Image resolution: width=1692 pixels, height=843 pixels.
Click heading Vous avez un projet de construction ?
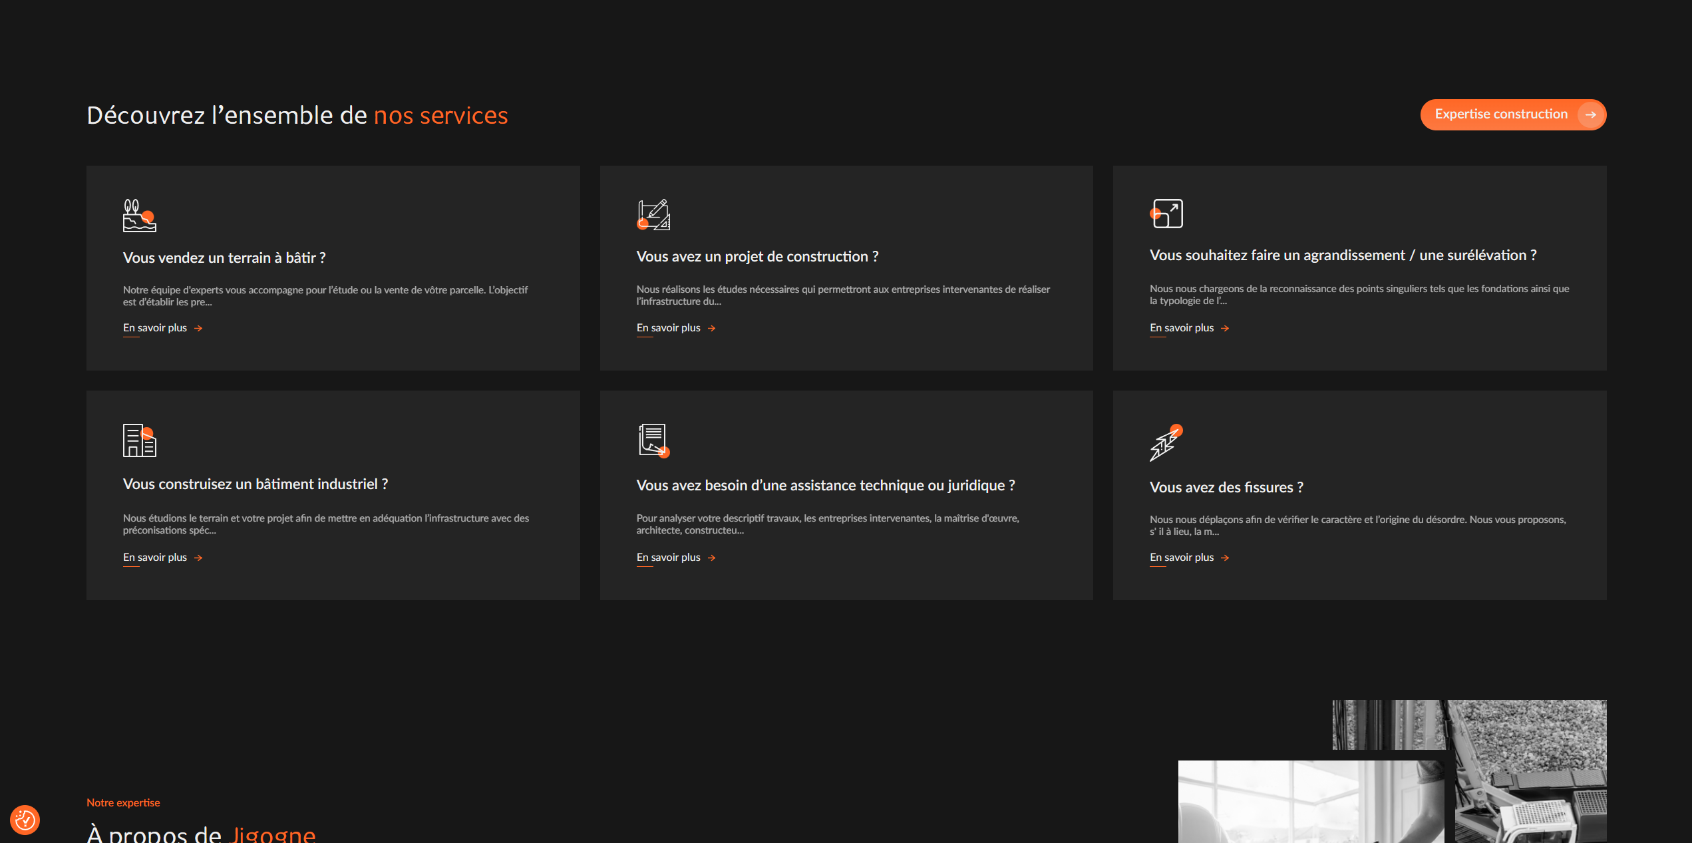(757, 257)
